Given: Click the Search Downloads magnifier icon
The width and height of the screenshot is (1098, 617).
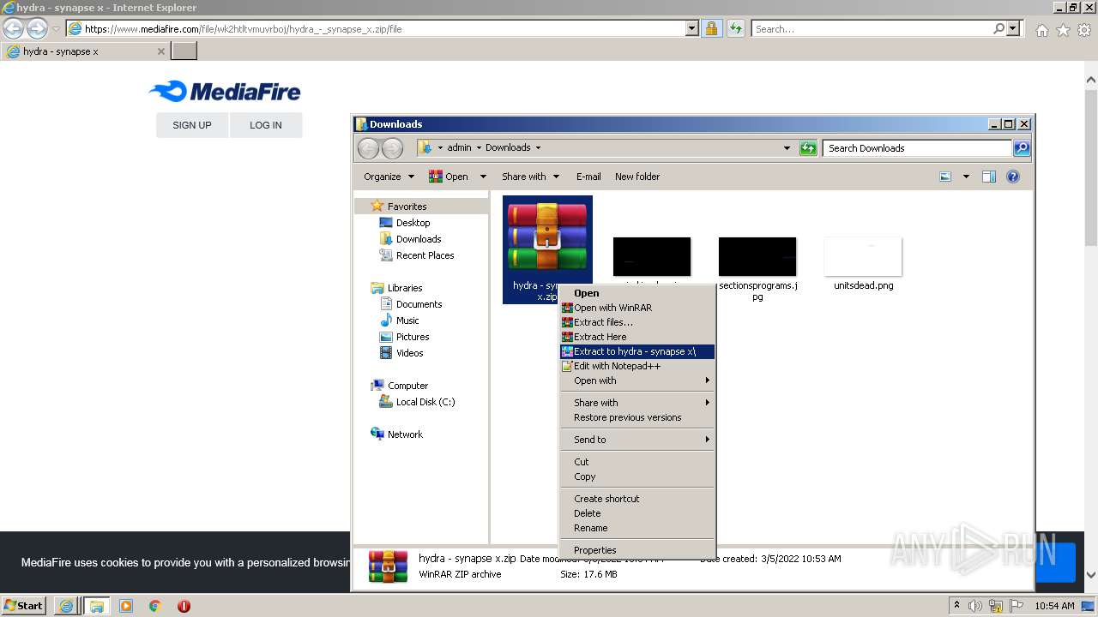Looking at the screenshot, I should [1021, 148].
